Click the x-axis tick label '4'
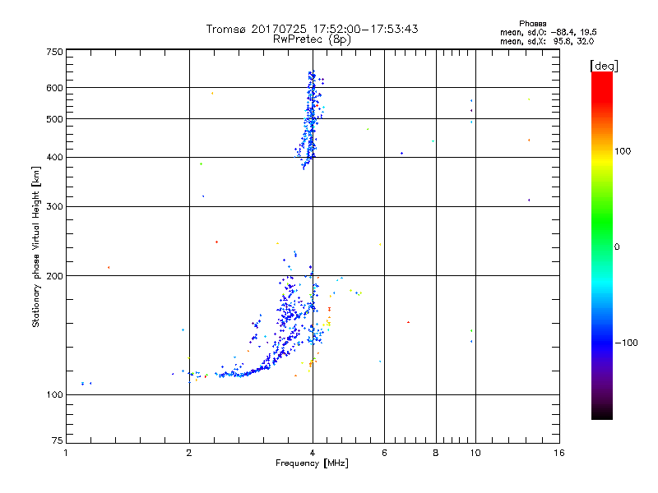The height and width of the screenshot is (493, 658). pos(313,453)
